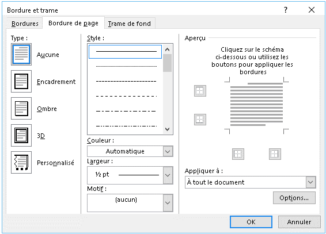Toggle the bottom border preview button
Viewport: 326px width, 234px height.
click(200, 120)
